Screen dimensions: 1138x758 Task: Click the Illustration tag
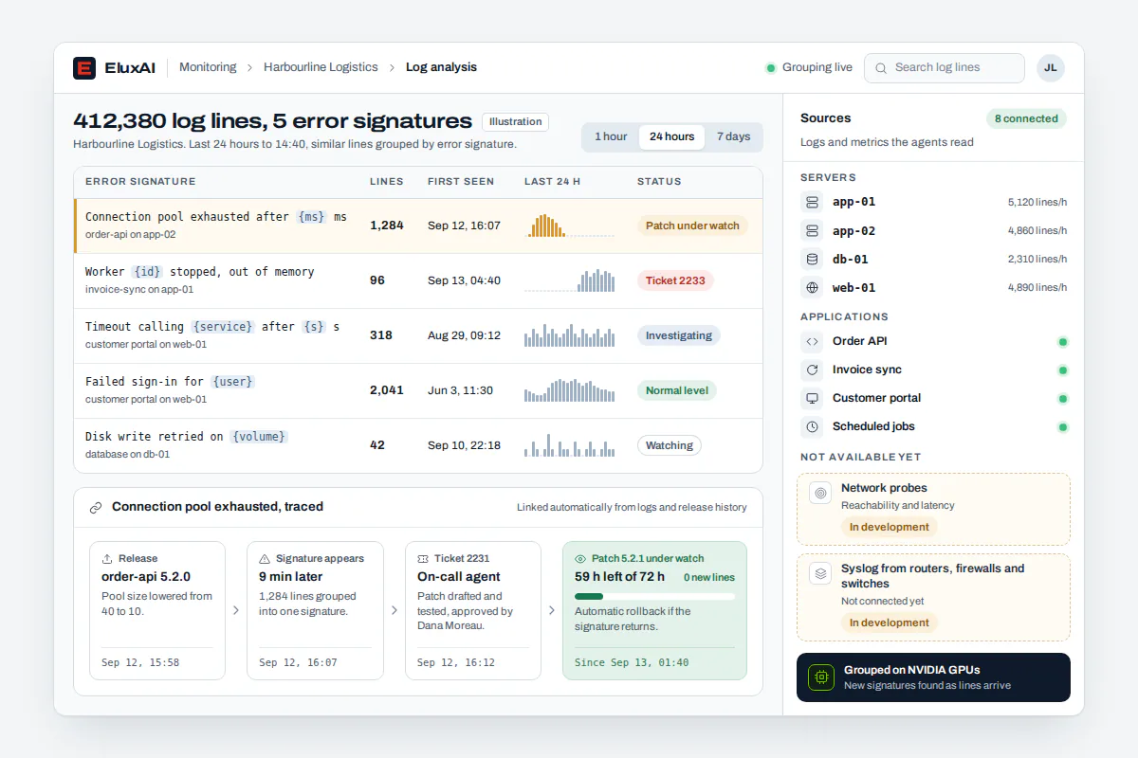515,121
